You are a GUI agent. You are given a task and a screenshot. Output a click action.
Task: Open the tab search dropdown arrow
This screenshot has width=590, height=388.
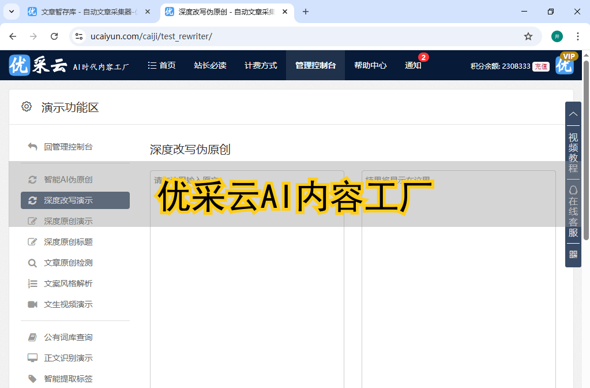coord(11,12)
